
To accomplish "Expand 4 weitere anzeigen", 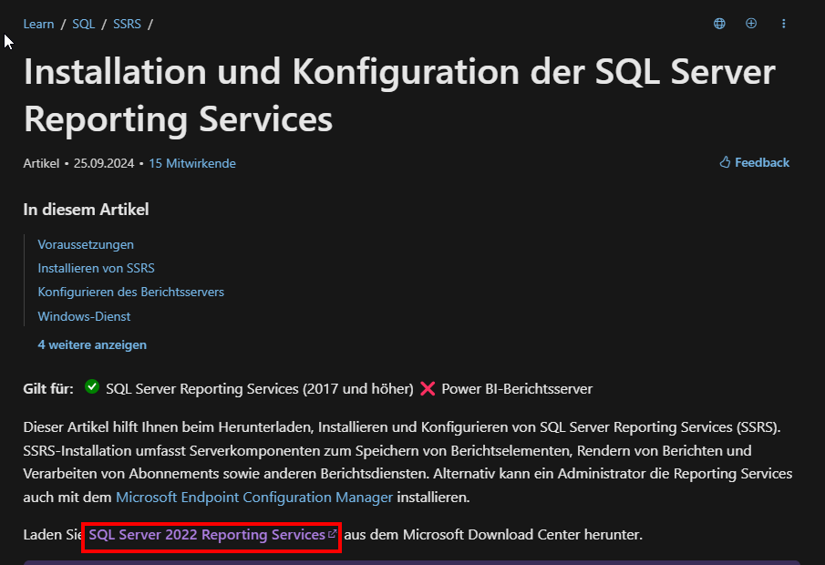I will click(x=92, y=345).
